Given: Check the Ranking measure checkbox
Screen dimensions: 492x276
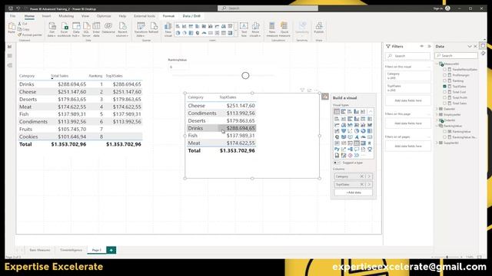Looking at the screenshot, I should click(444, 80).
